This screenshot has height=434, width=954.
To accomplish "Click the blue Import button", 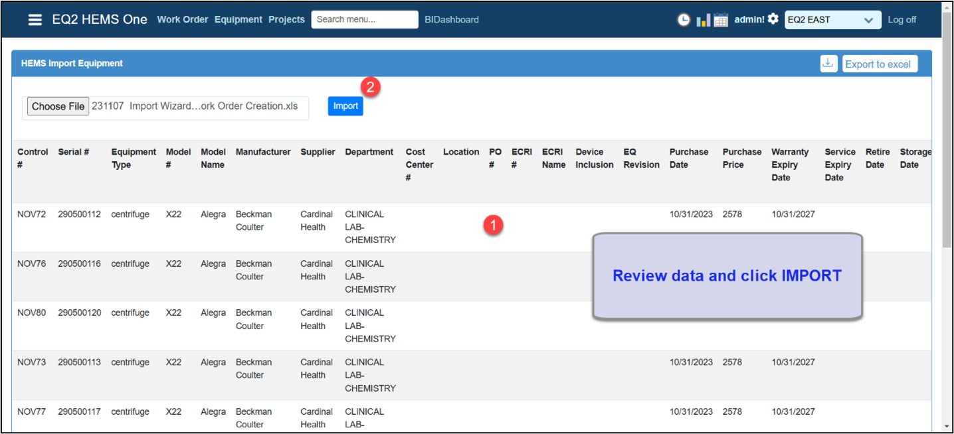I will pos(345,106).
